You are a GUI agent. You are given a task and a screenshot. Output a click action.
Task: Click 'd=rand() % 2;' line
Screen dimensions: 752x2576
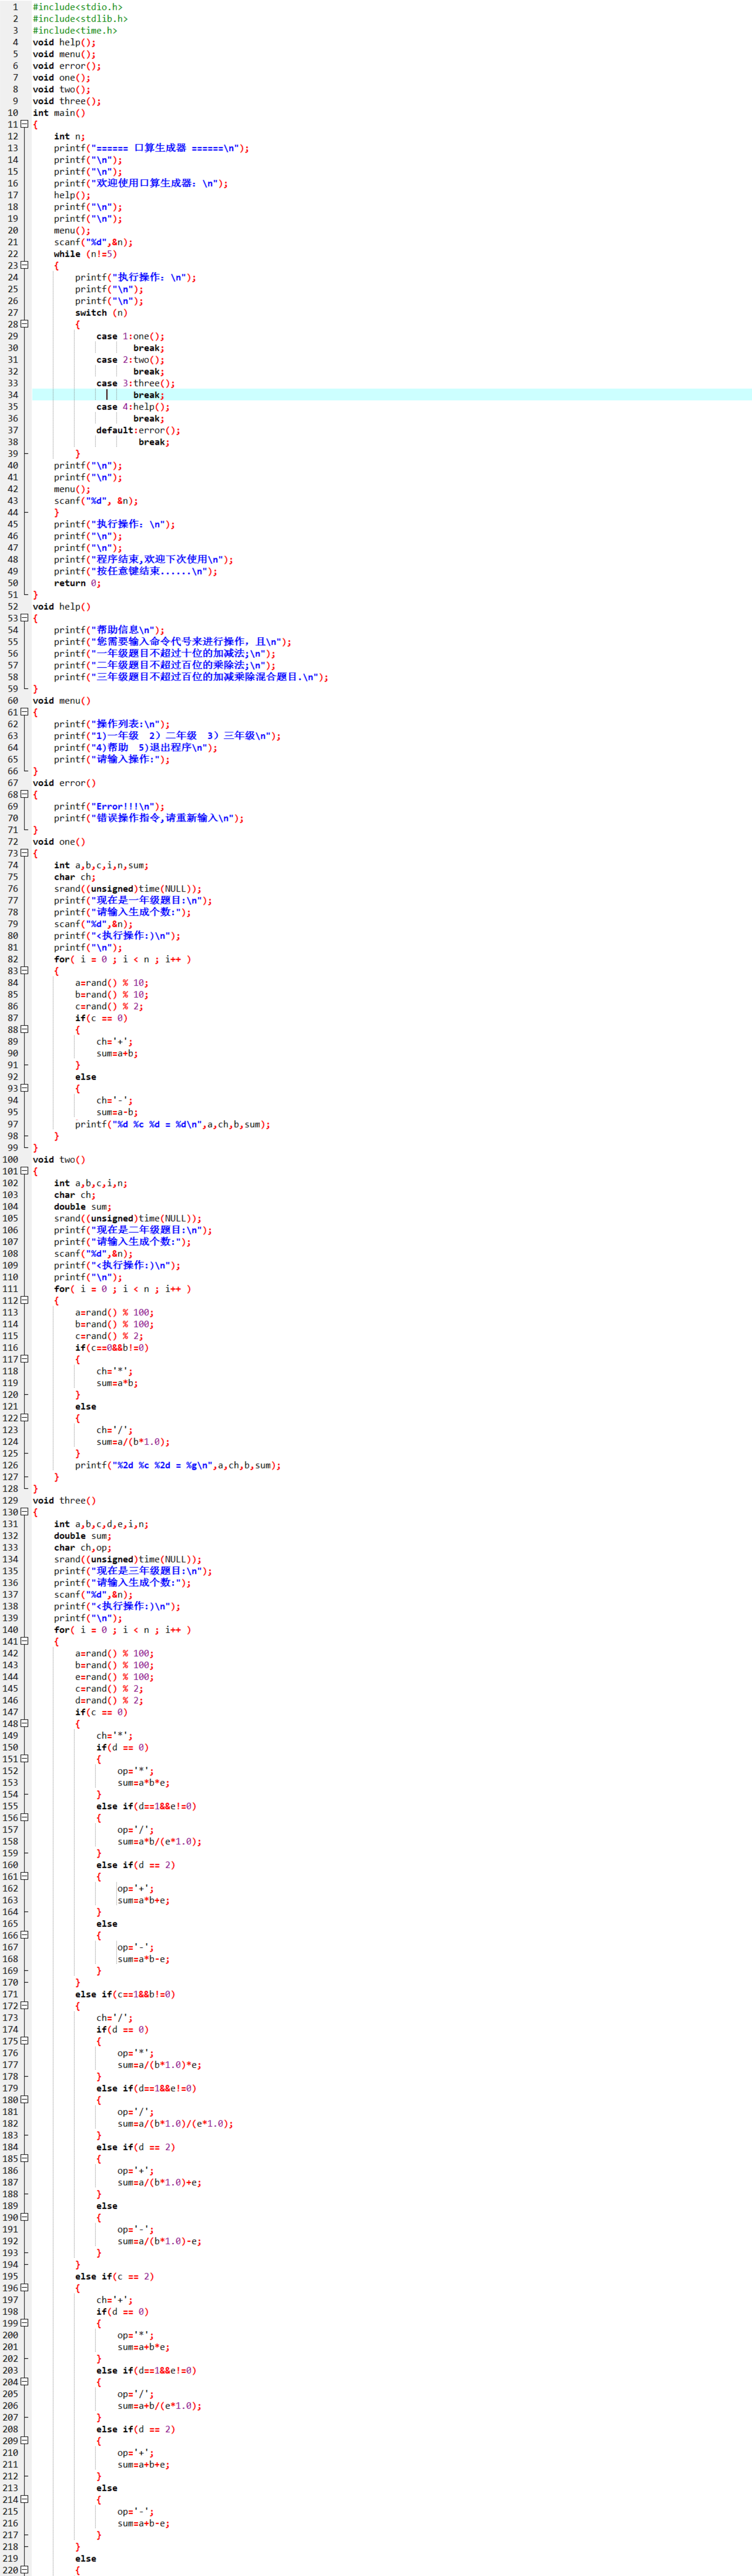tap(109, 1700)
